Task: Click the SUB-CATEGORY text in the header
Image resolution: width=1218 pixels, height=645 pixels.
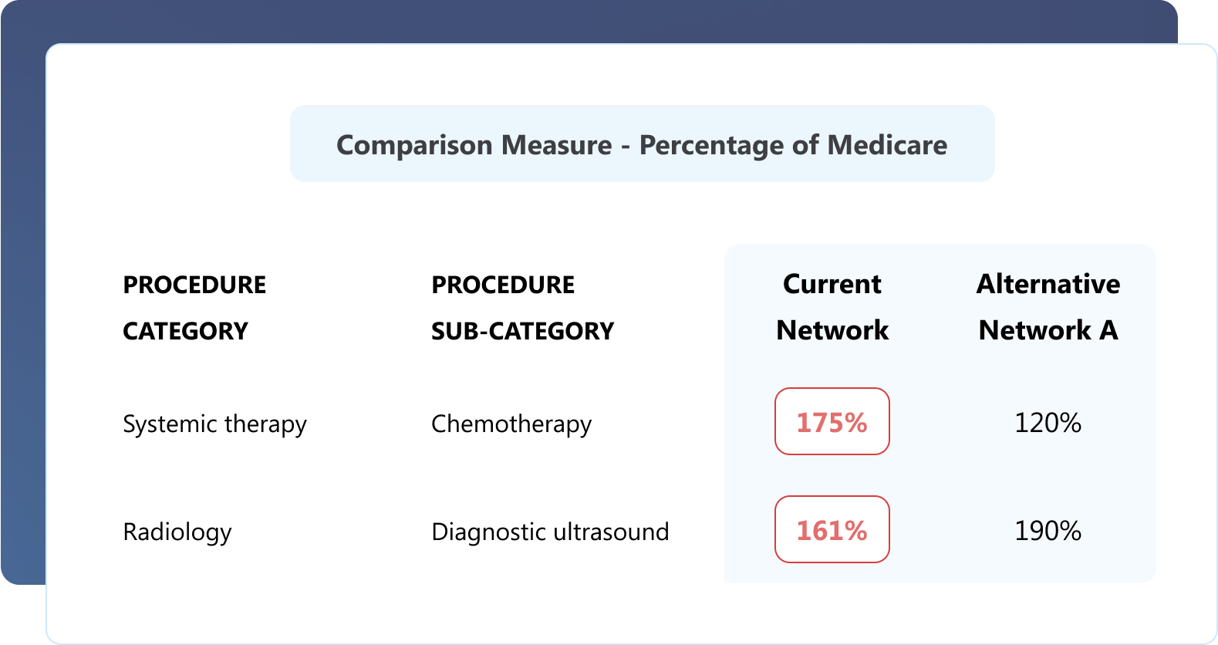Action: pyautogui.click(x=522, y=331)
